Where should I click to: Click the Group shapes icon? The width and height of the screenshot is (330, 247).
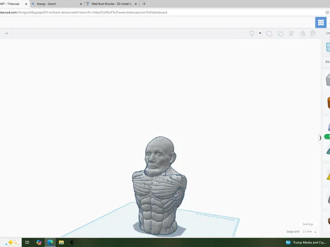pyautogui.click(x=269, y=33)
